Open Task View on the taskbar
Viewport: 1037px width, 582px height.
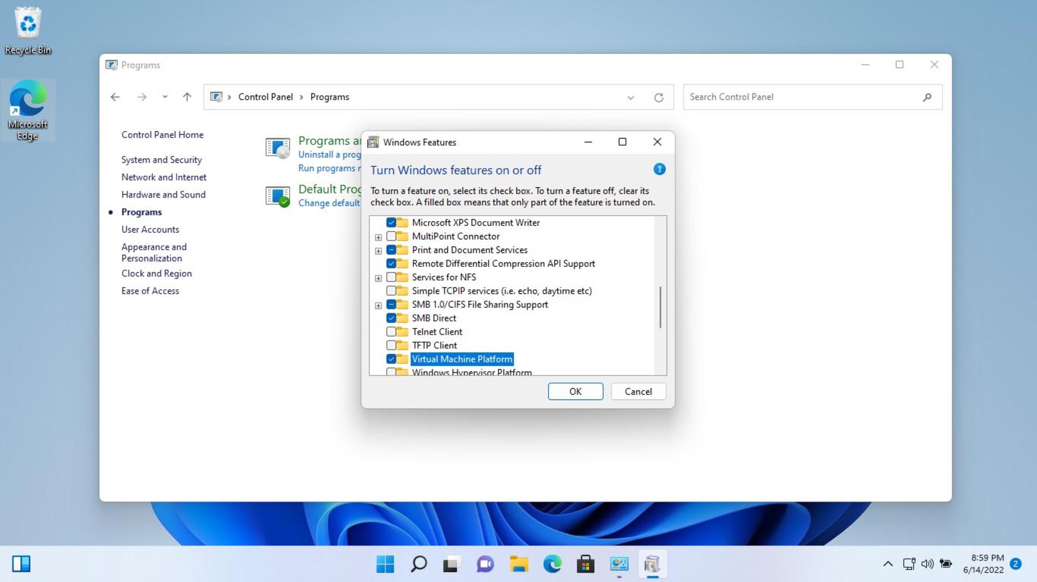pos(452,564)
